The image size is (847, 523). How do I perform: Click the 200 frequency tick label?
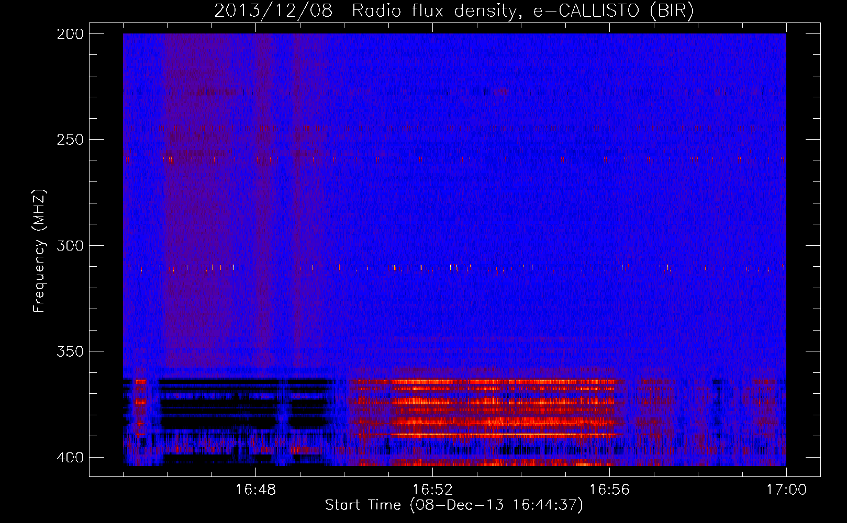(70, 34)
